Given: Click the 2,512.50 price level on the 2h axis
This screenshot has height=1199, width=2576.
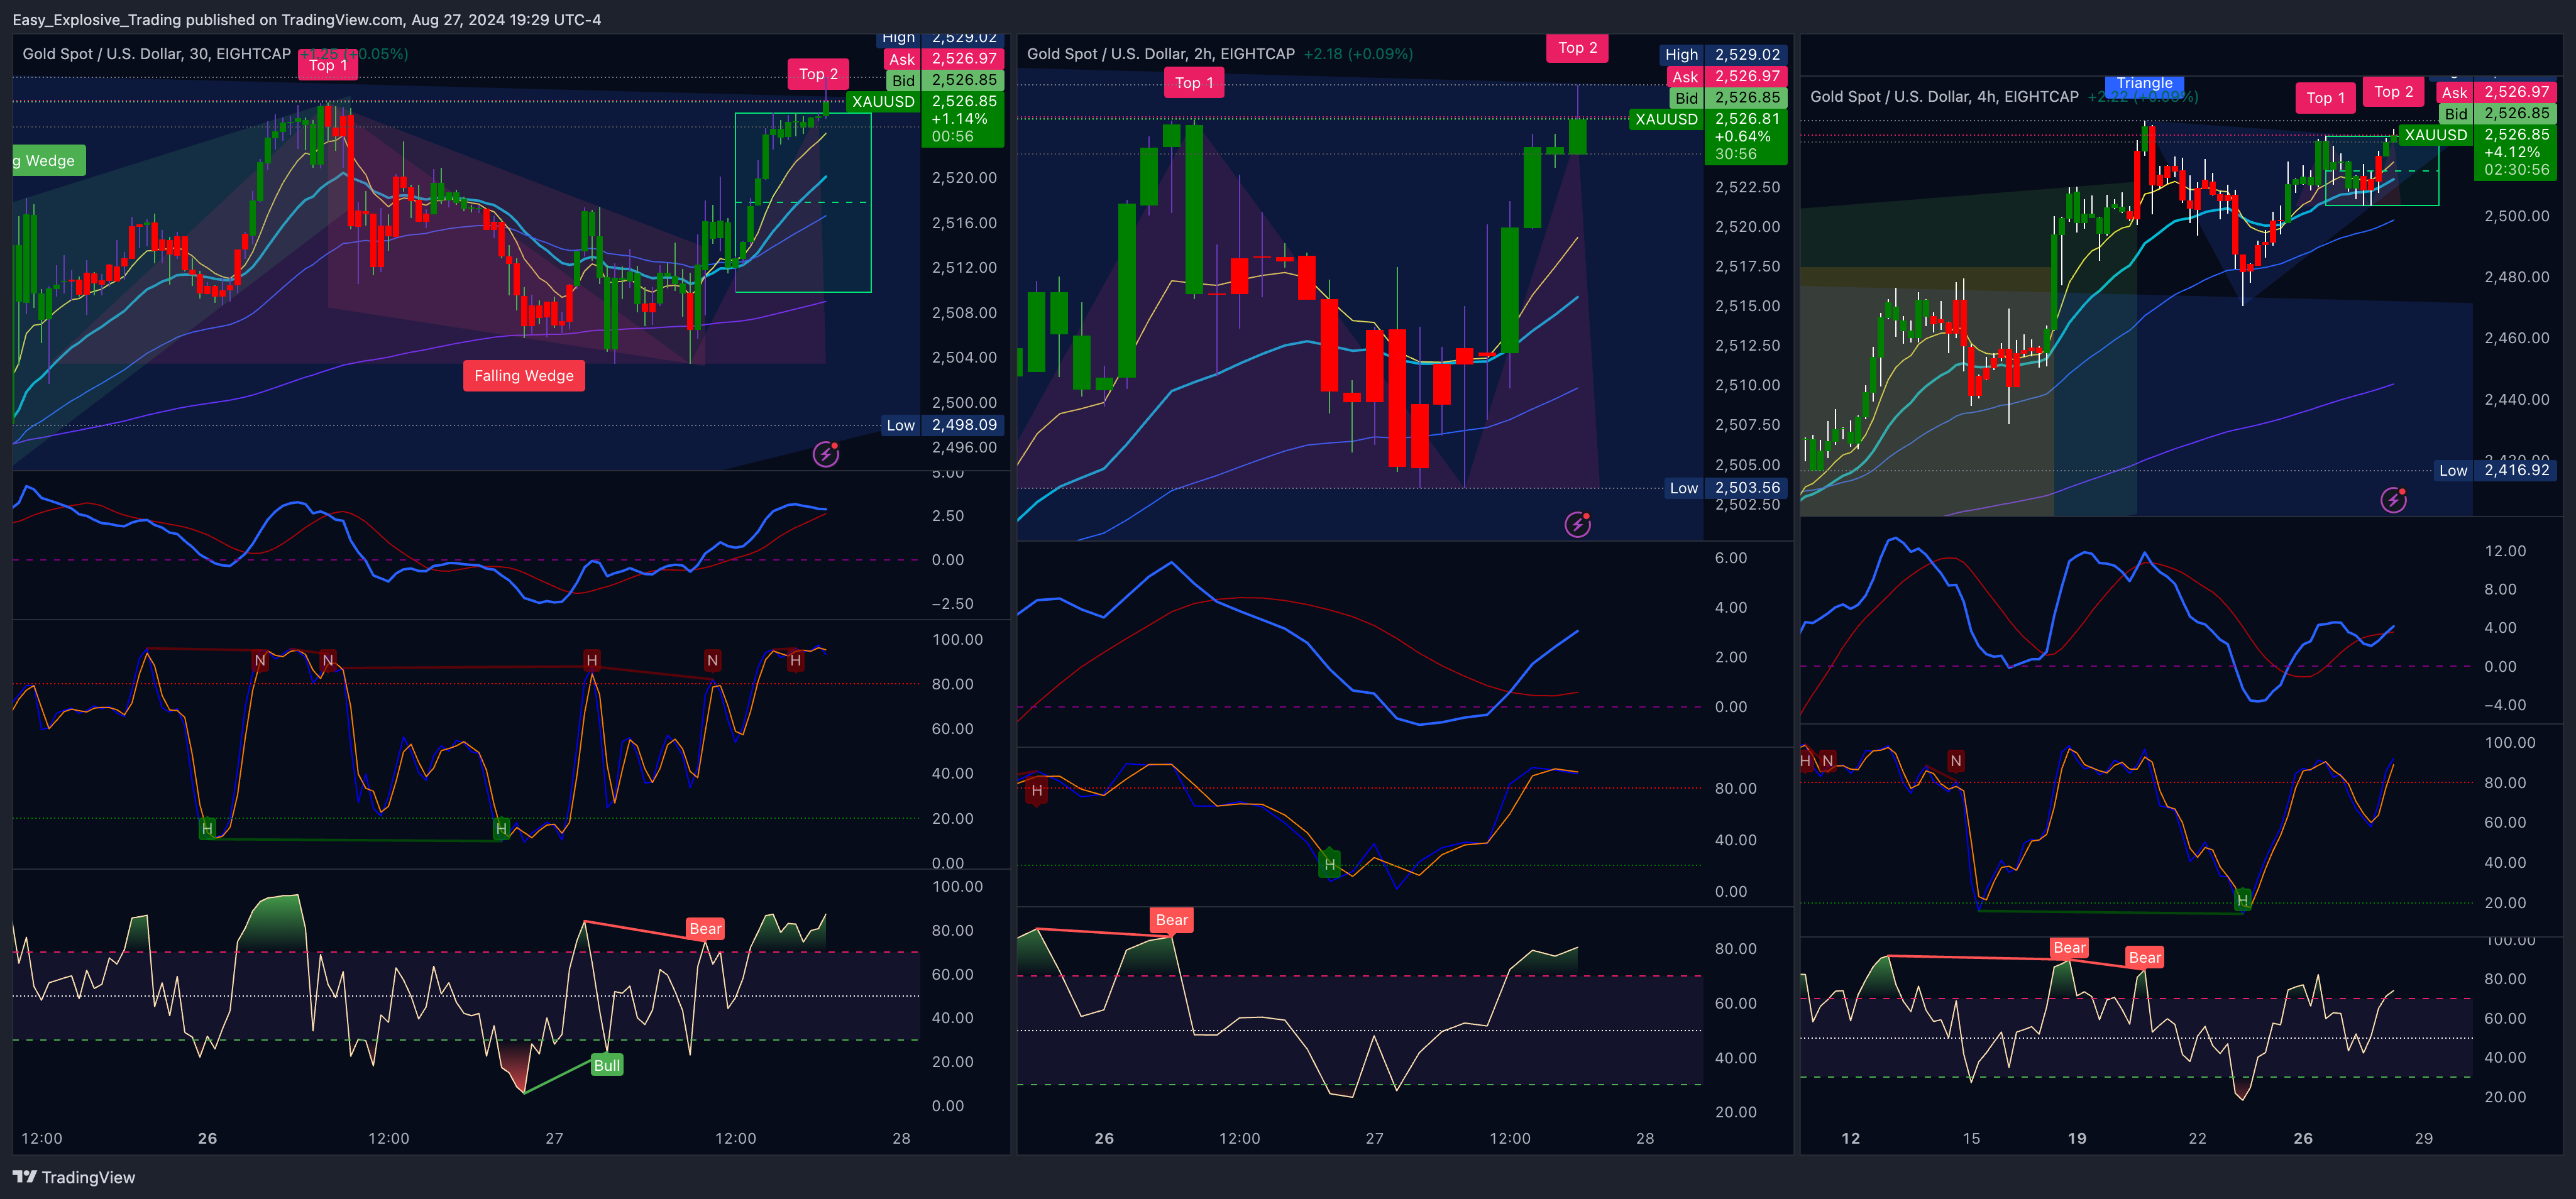Looking at the screenshot, I should point(1747,346).
